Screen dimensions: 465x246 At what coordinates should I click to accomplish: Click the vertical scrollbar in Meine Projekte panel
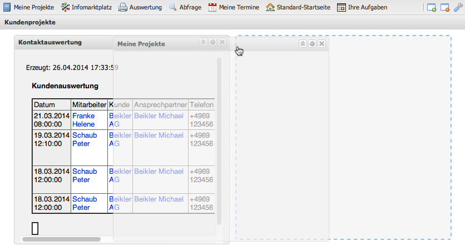[219, 139]
